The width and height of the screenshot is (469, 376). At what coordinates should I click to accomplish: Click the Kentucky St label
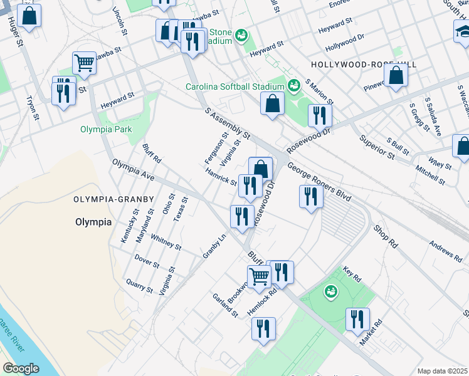(x=130, y=226)
